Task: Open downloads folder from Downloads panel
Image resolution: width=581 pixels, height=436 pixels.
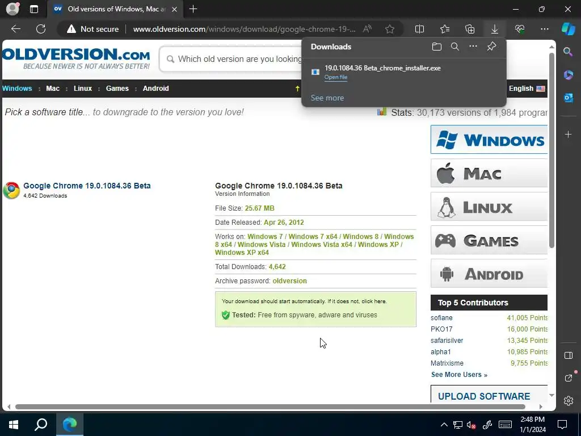Action: point(436,47)
